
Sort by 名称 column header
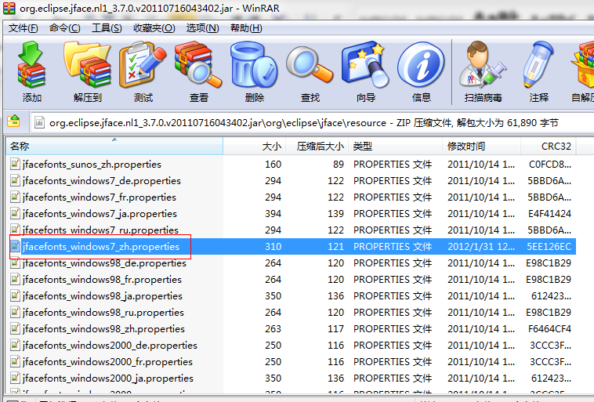pyautogui.click(x=114, y=147)
